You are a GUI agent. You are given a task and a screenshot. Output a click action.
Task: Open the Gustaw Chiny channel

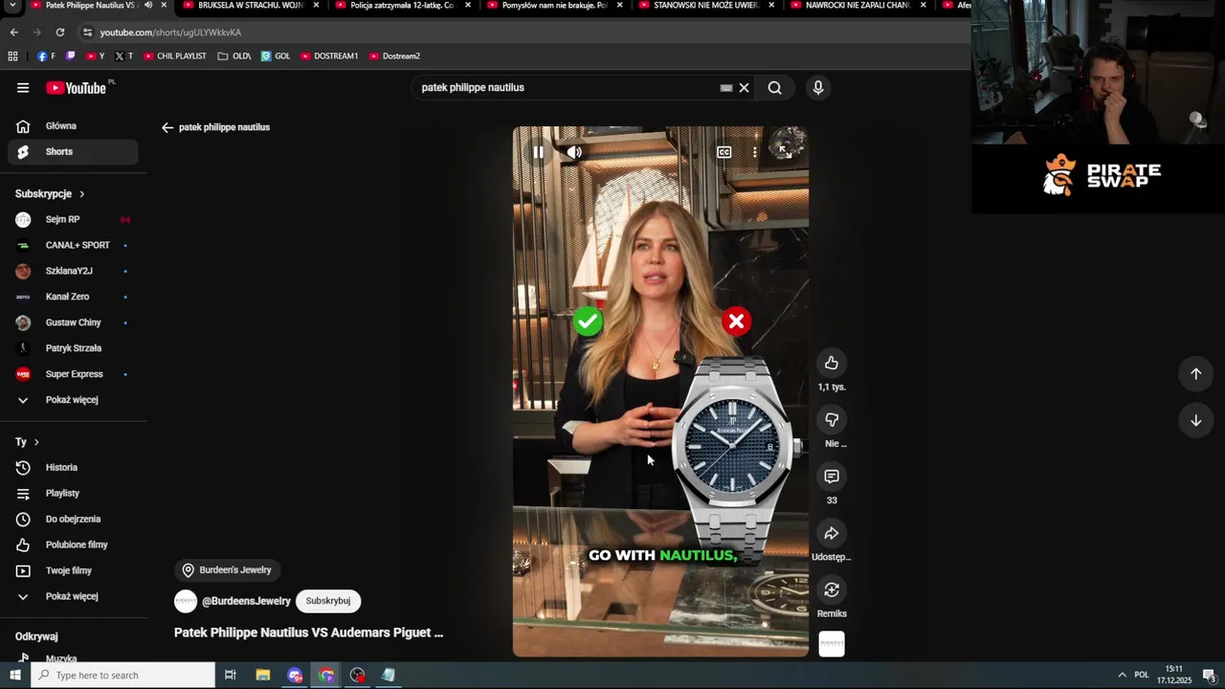[73, 323]
